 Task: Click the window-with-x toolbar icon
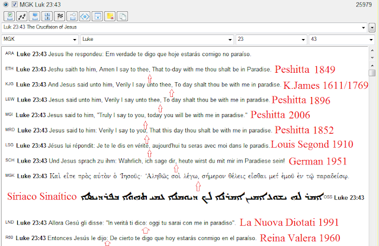[x=97, y=17]
